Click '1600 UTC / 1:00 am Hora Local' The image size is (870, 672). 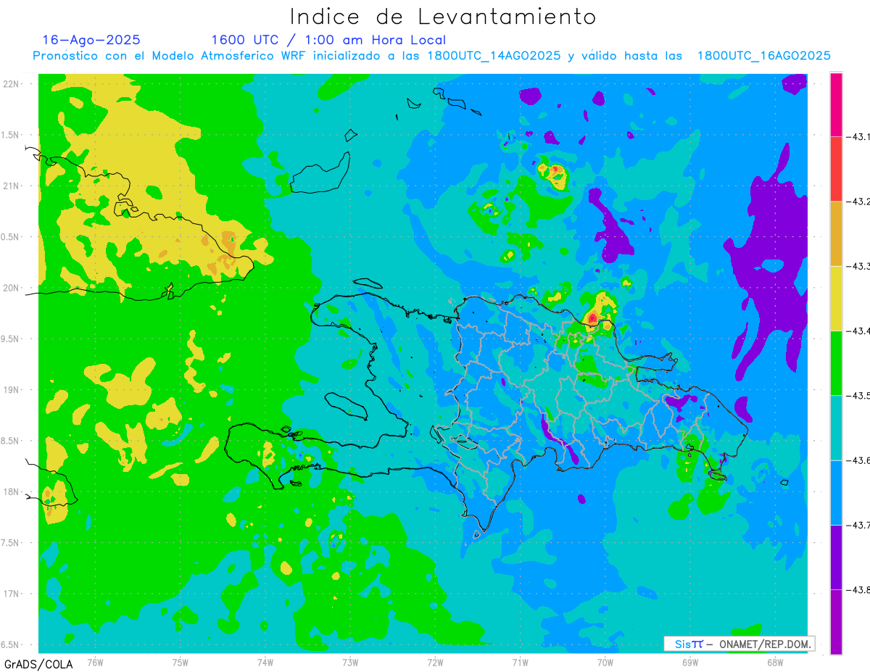328,40
